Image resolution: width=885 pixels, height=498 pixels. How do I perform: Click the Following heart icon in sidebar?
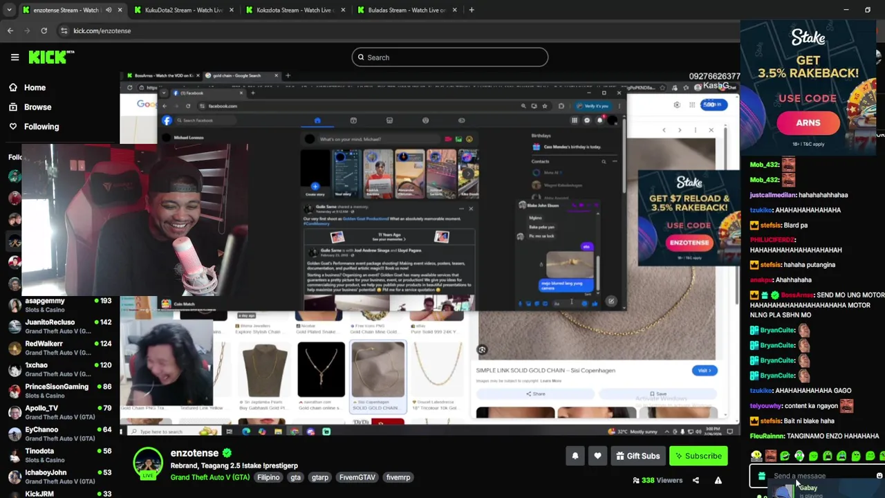(13, 127)
